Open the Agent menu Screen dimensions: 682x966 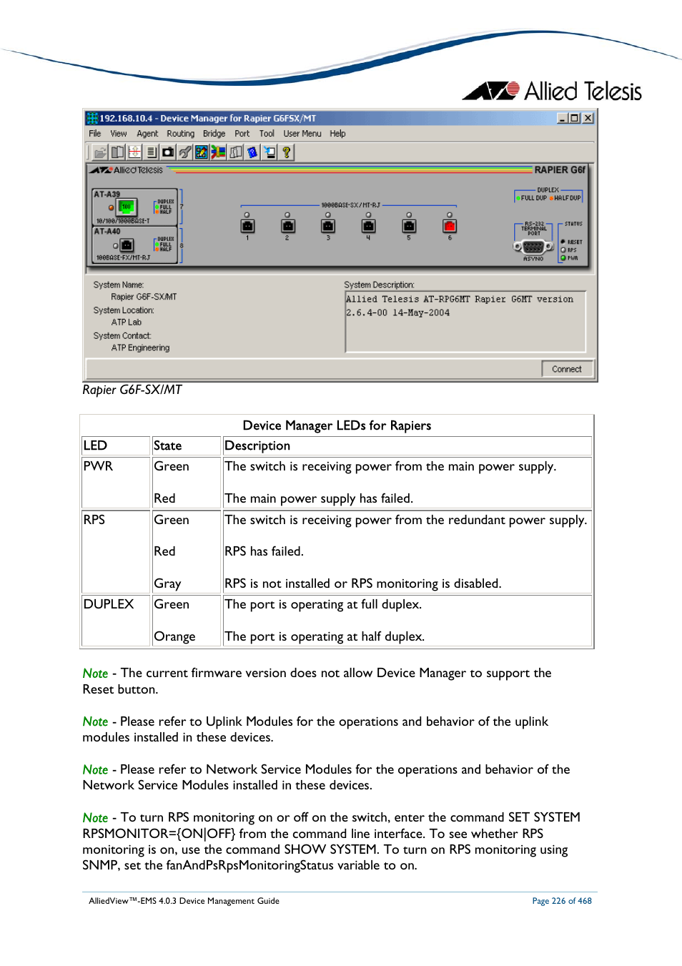(x=147, y=134)
